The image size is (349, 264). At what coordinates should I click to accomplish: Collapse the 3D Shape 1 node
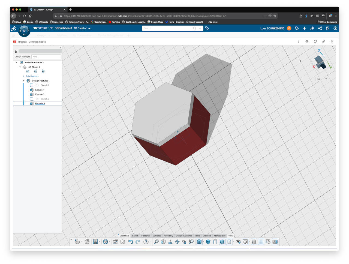coord(20,67)
